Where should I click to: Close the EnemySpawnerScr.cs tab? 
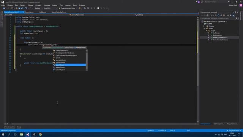pyautogui.click(x=23, y=12)
